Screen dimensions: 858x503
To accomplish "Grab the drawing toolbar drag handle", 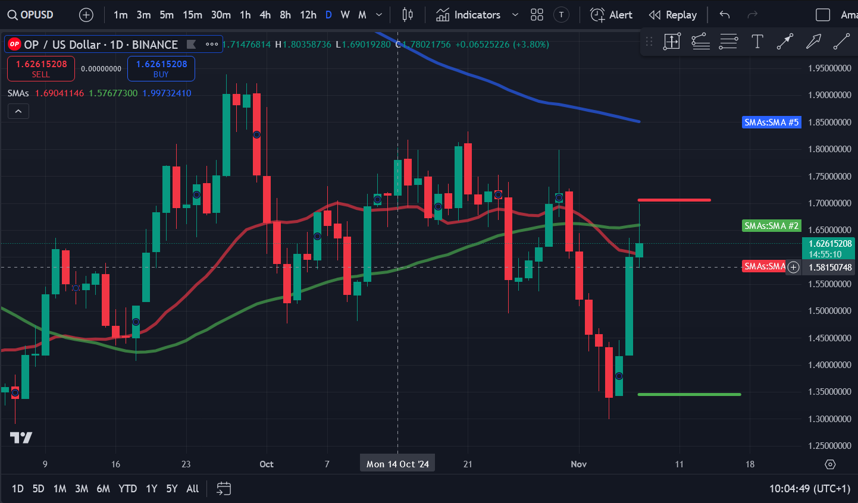I will pos(649,42).
